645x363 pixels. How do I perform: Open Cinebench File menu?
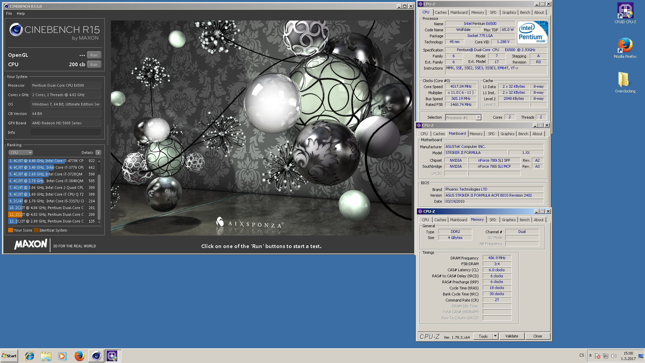click(9, 13)
